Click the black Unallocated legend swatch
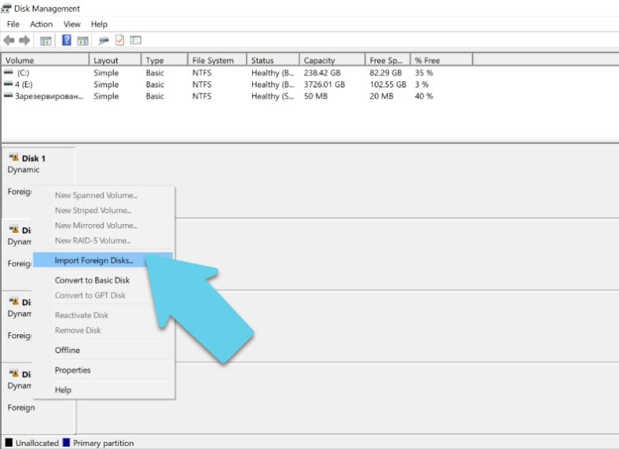Image resolution: width=619 pixels, height=449 pixels. point(9,442)
